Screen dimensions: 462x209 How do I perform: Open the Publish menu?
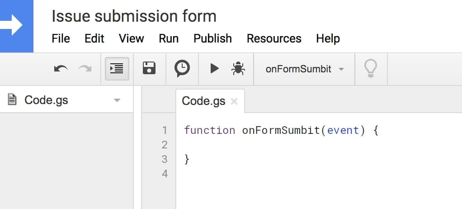click(x=213, y=38)
